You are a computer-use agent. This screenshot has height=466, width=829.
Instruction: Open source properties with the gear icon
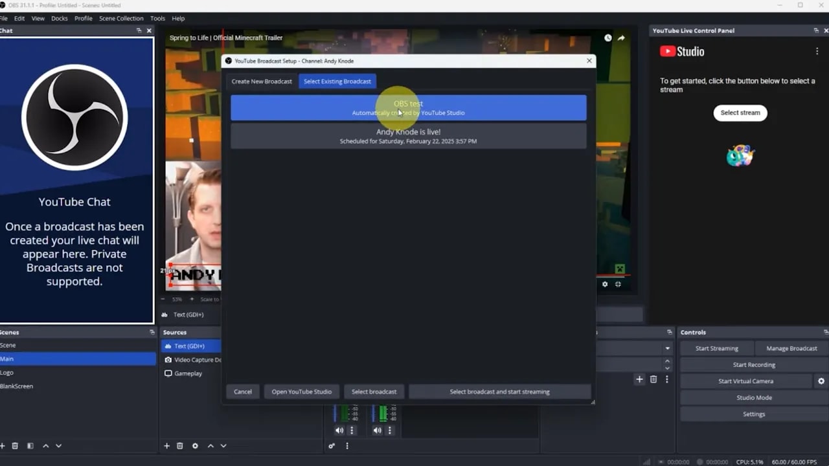pos(196,446)
